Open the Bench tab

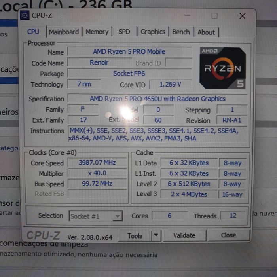click(181, 32)
